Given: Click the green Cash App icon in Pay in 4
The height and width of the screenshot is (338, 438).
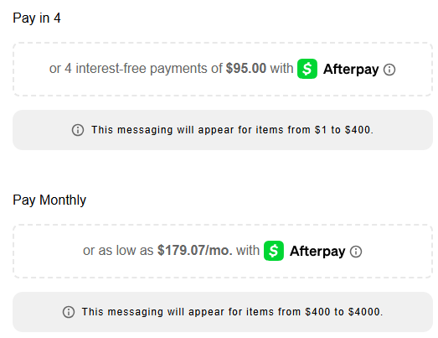Looking at the screenshot, I should 307,69.
